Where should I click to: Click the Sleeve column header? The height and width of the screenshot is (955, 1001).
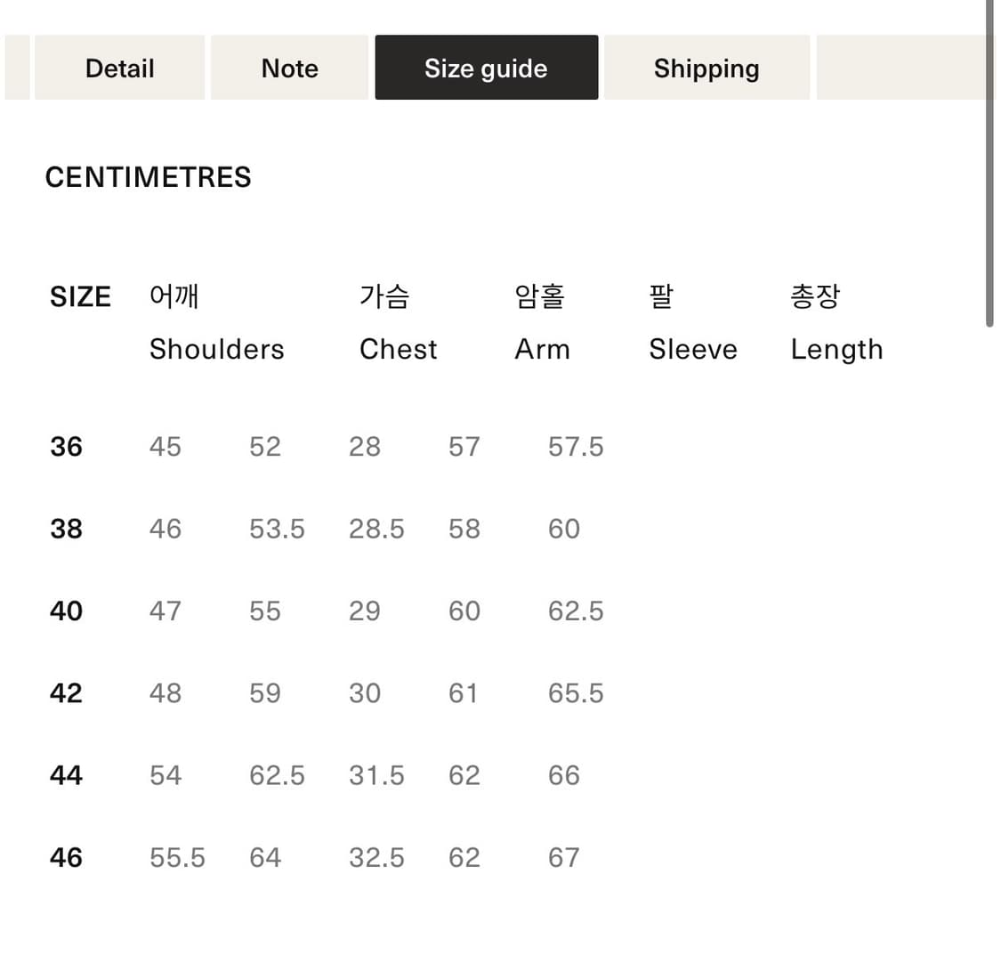click(692, 349)
